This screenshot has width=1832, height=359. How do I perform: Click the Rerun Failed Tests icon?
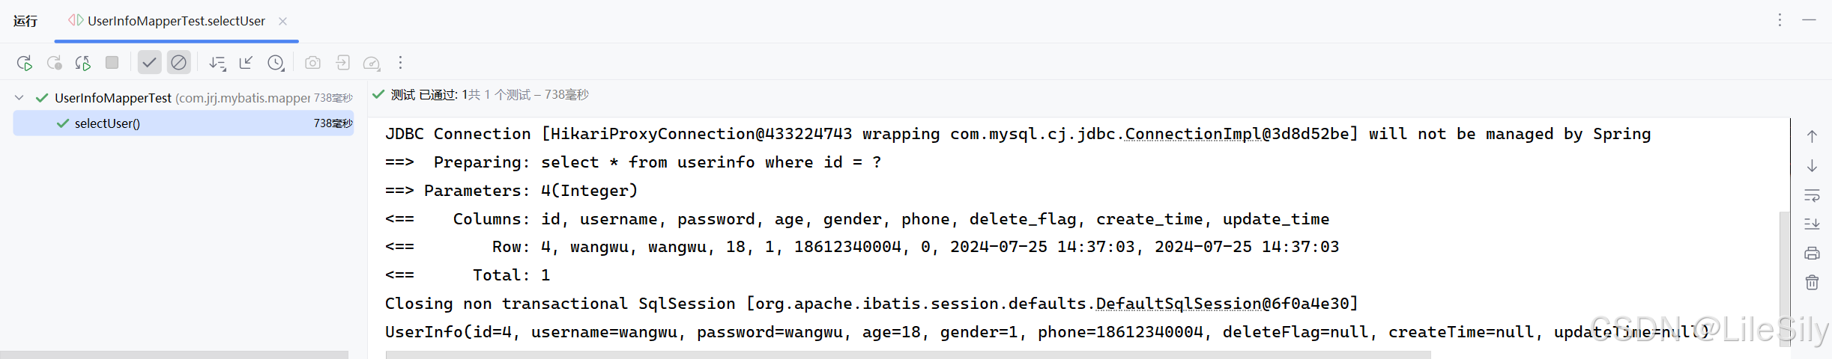(x=54, y=63)
